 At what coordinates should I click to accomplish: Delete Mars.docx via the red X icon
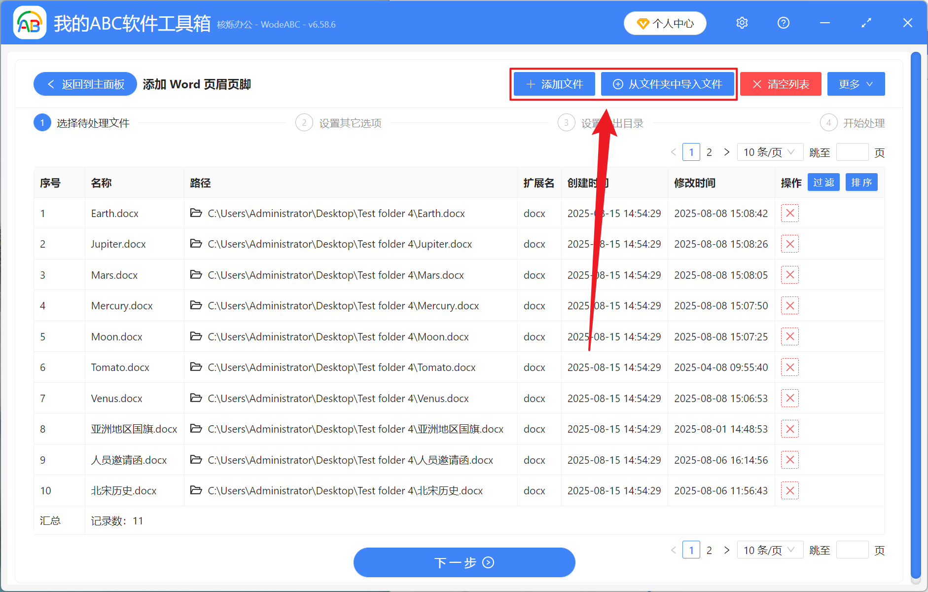point(789,275)
